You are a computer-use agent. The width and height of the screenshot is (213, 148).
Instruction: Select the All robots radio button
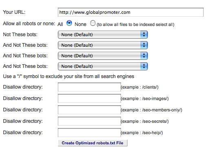coord(69,23)
